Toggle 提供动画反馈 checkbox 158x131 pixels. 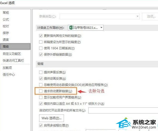pyautogui.click(x=41, y=78)
